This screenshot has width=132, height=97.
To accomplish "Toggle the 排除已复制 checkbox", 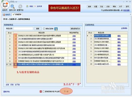I will click(44, 29).
